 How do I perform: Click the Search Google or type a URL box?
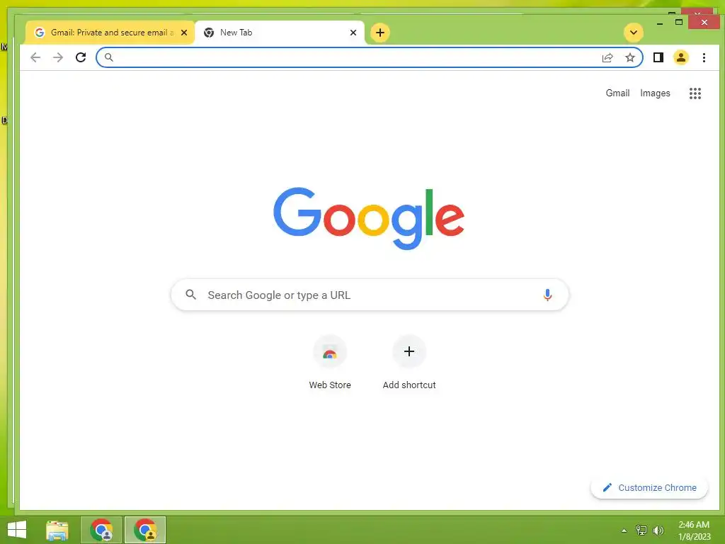click(x=370, y=295)
